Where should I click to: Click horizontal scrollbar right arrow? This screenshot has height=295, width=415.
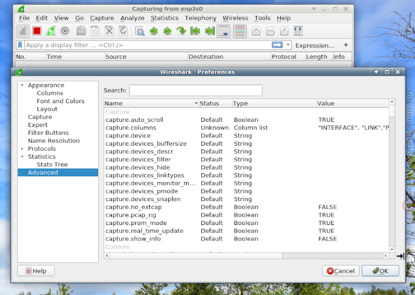385,256
